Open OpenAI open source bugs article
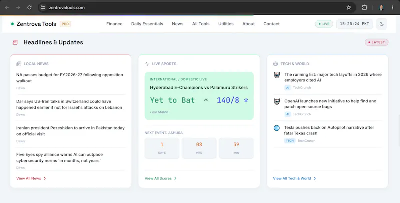This screenshot has width=400, height=203. click(330, 104)
